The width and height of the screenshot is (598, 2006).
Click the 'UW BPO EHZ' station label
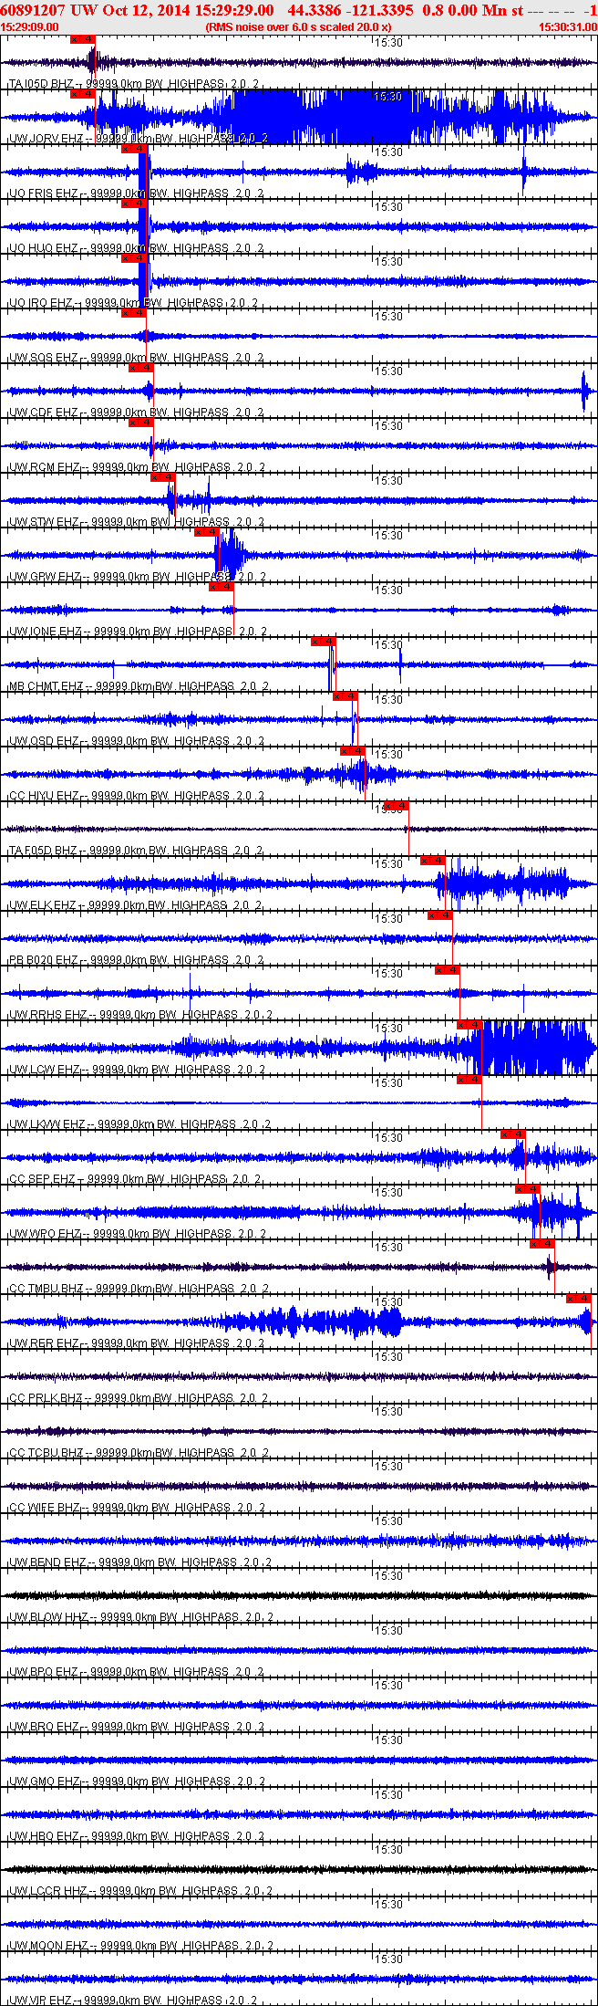[44, 1672]
